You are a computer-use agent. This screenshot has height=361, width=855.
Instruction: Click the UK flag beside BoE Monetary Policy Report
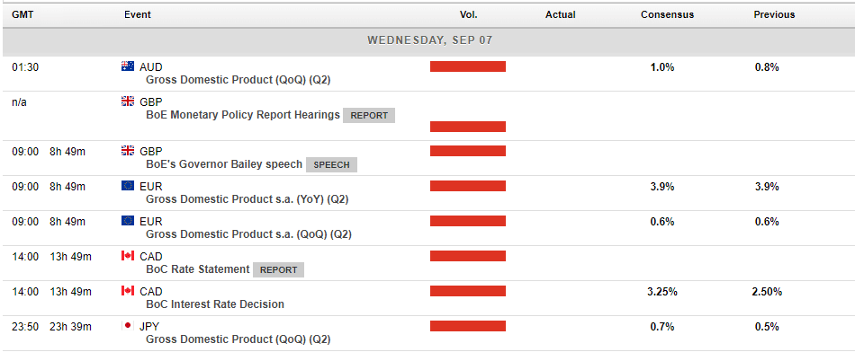tap(127, 101)
